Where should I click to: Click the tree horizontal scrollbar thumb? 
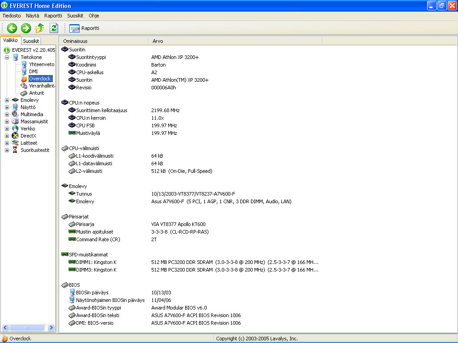(27, 327)
